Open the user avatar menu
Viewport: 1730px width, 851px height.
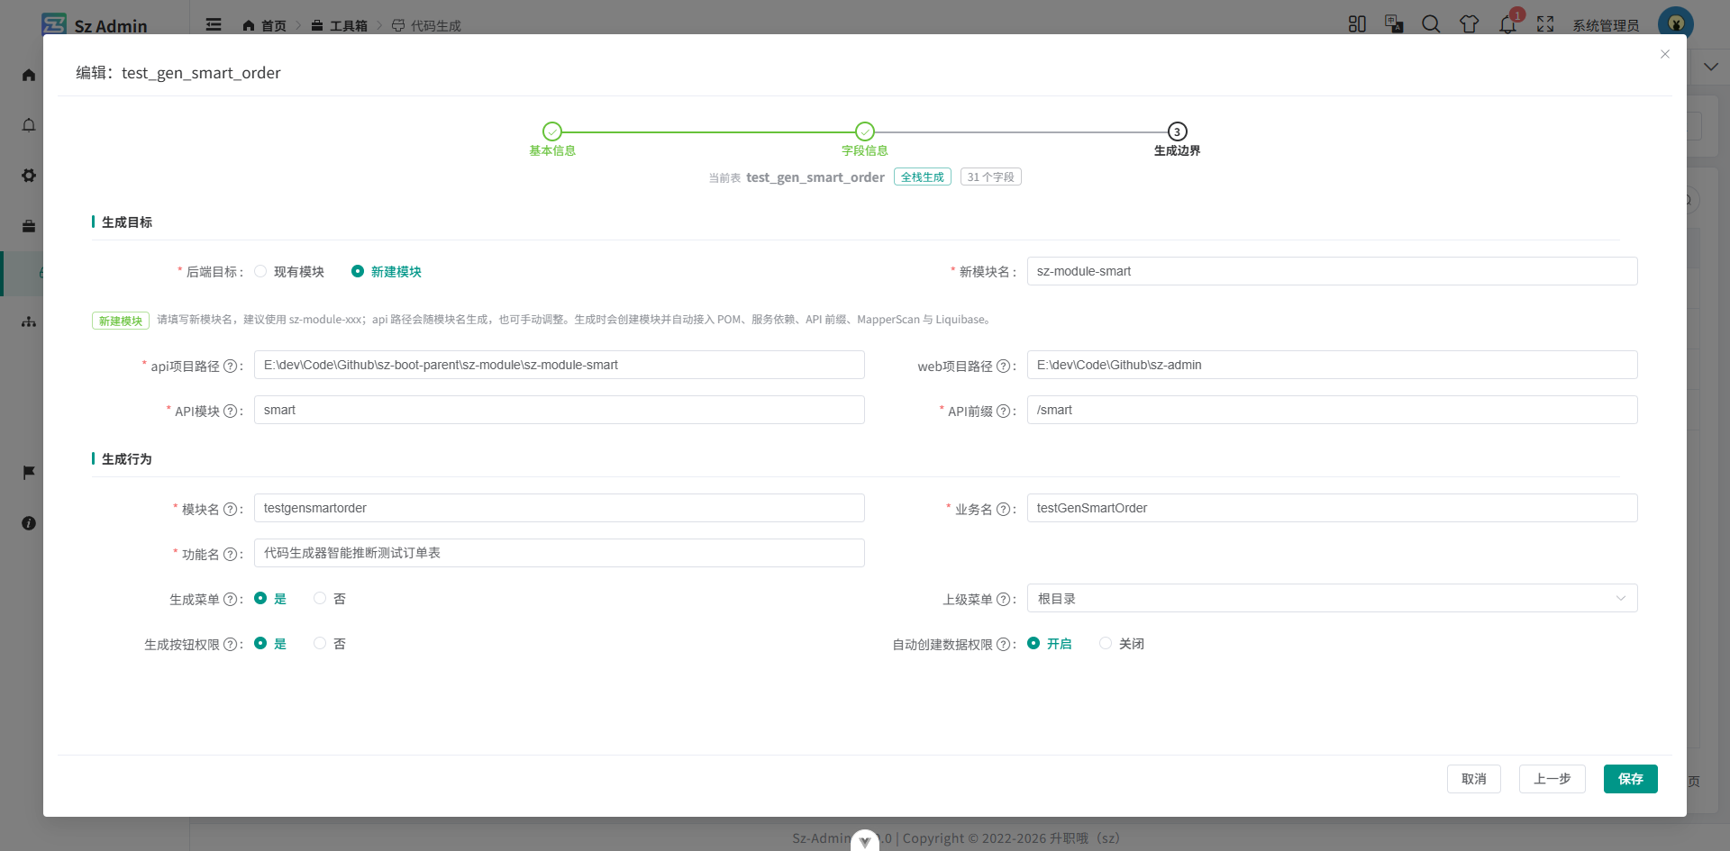coord(1676,24)
